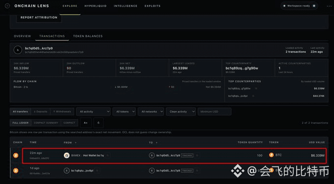Switch to Compact Summary view
Image resolution: width=334 pixels, height=184 pixels.
[x=46, y=123]
